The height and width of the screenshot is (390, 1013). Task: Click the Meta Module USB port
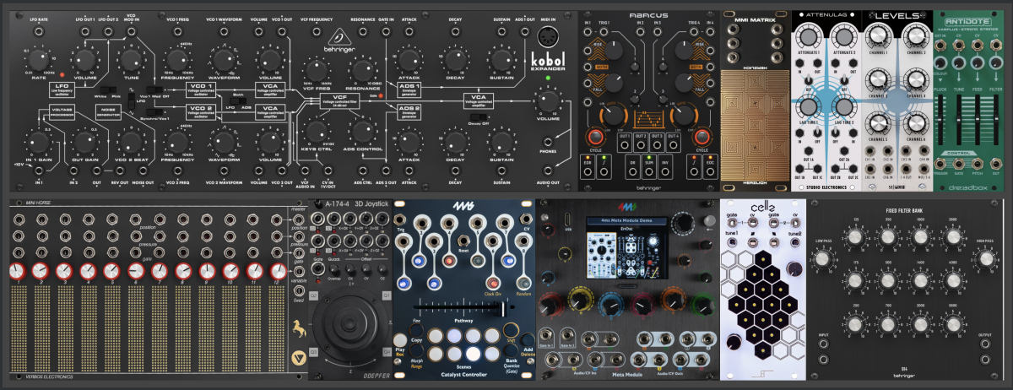coord(567,218)
